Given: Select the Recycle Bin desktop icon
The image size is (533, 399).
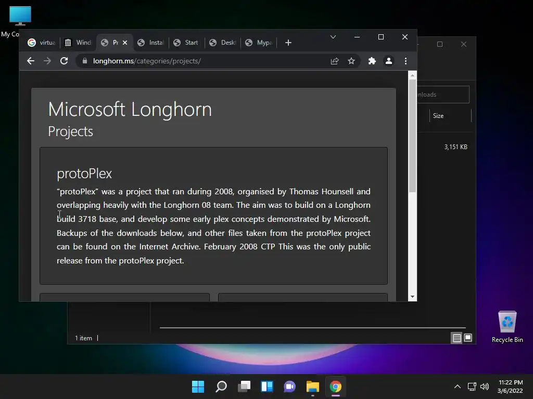Looking at the screenshot, I should pyautogui.click(x=507, y=327).
